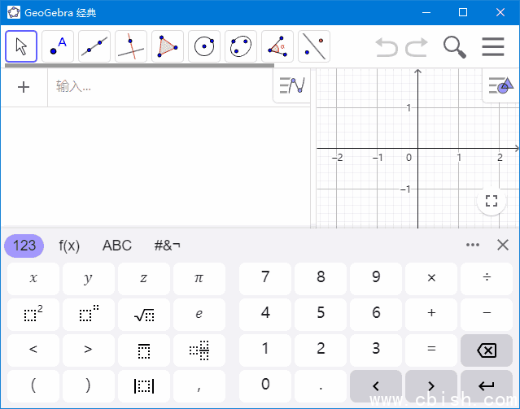Click the plus button beside input
The image size is (520, 409).
coord(24,87)
